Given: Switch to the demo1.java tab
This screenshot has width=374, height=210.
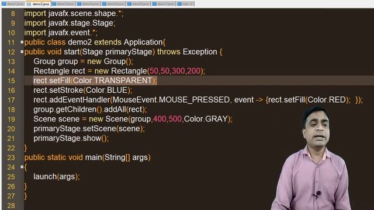Looking at the screenshot, I should [x=13, y=4].
